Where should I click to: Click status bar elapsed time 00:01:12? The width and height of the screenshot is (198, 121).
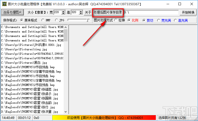24,118
